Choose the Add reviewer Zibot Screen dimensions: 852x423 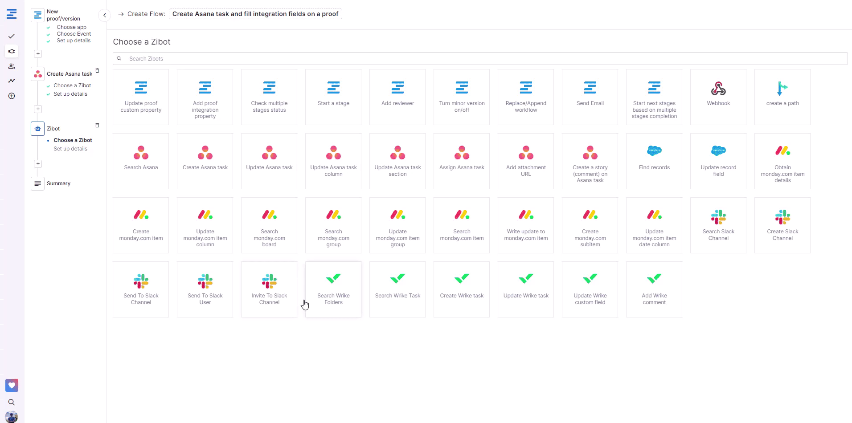[x=397, y=97]
